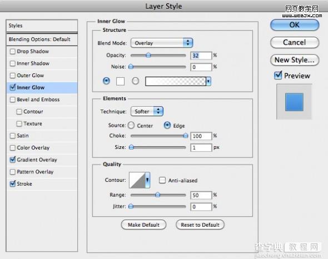
Task: Open the Satin settings row
Action: click(42, 136)
